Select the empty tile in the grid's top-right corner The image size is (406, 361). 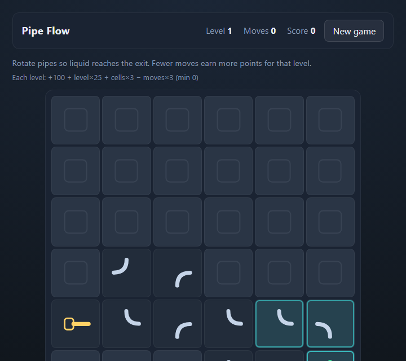point(330,120)
